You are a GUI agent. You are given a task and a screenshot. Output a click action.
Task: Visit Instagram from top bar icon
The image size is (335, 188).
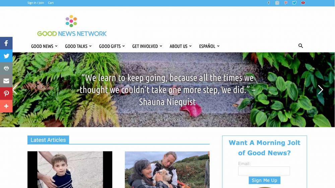[x=277, y=3]
